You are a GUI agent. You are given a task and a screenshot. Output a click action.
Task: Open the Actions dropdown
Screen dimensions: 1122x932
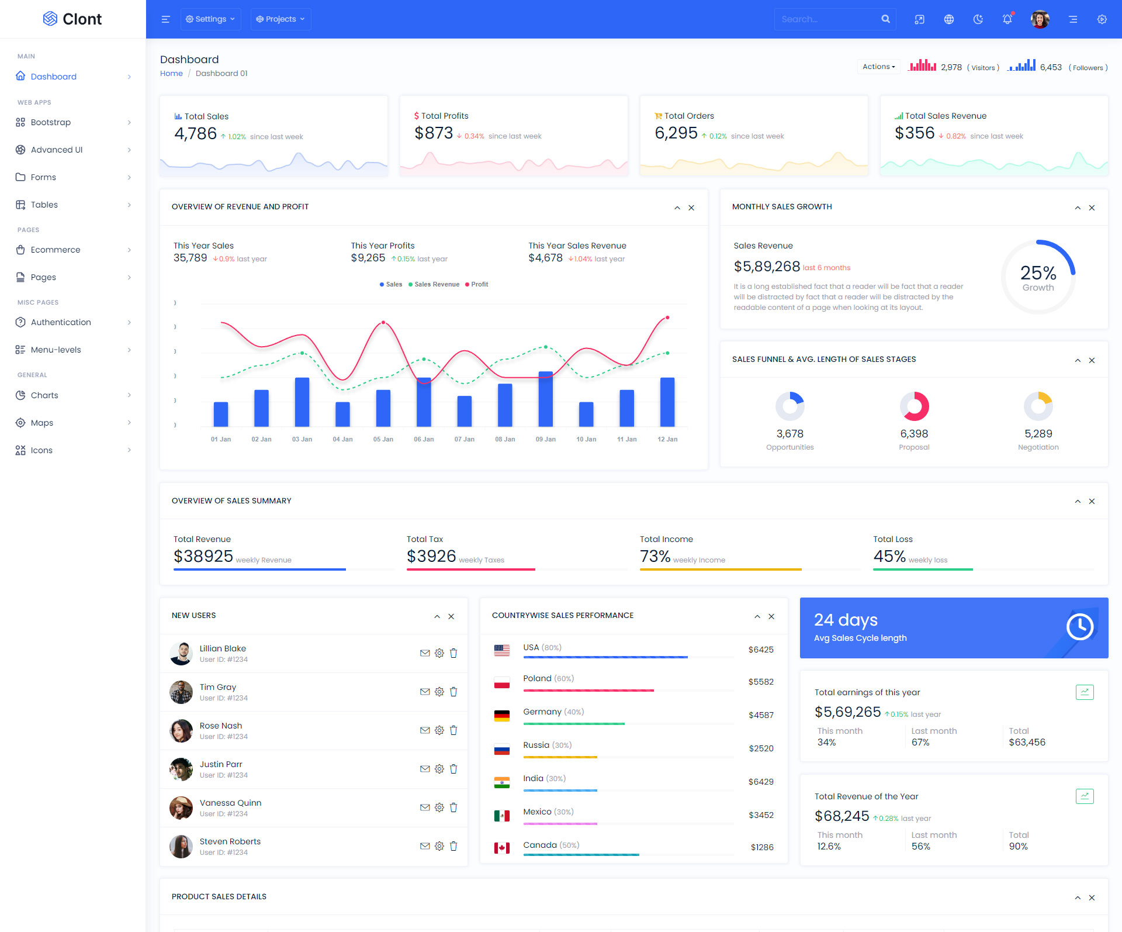tap(878, 67)
